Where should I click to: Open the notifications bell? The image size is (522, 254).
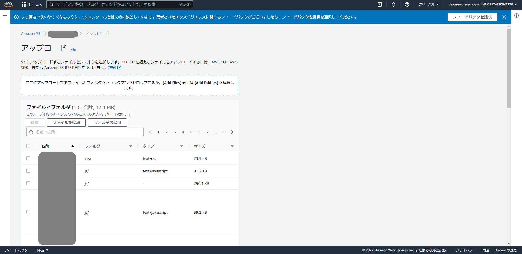coord(393,4)
